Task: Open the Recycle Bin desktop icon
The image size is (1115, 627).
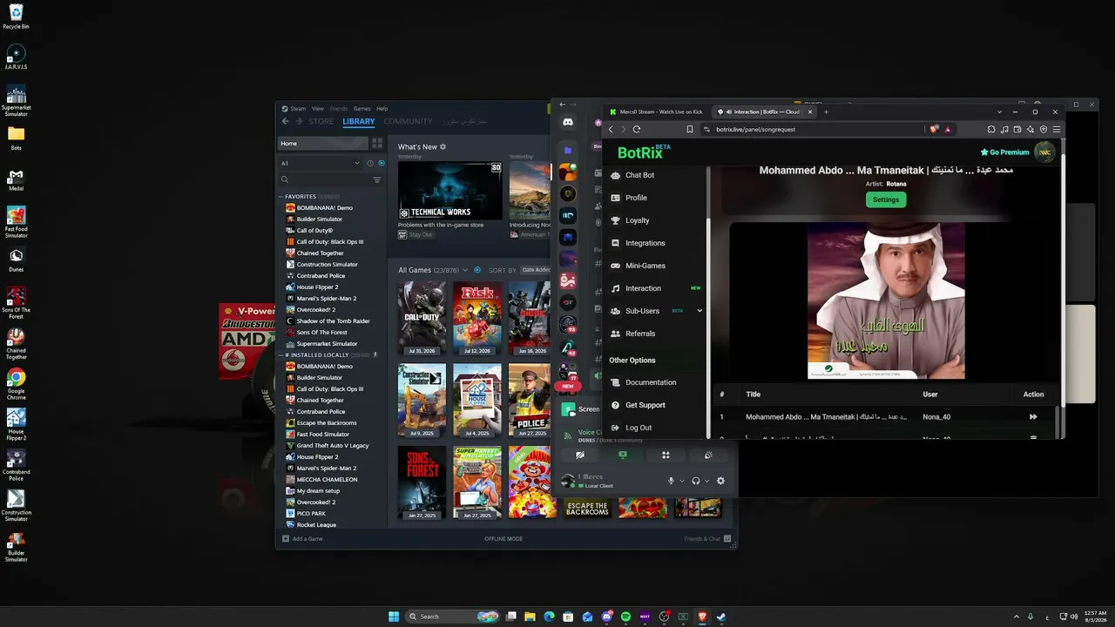Action: point(16,16)
